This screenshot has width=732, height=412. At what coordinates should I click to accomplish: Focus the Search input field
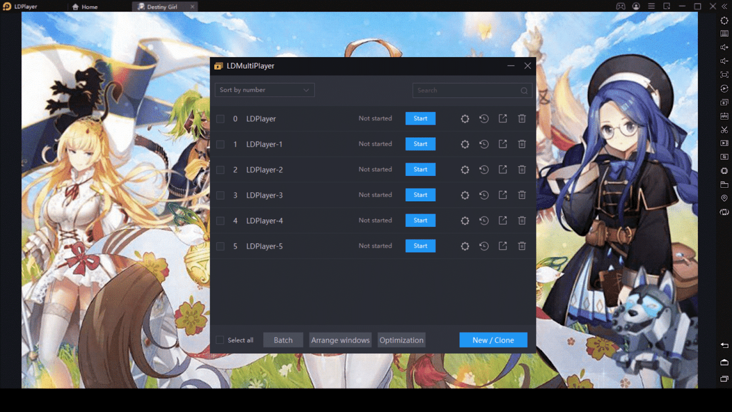pos(472,91)
